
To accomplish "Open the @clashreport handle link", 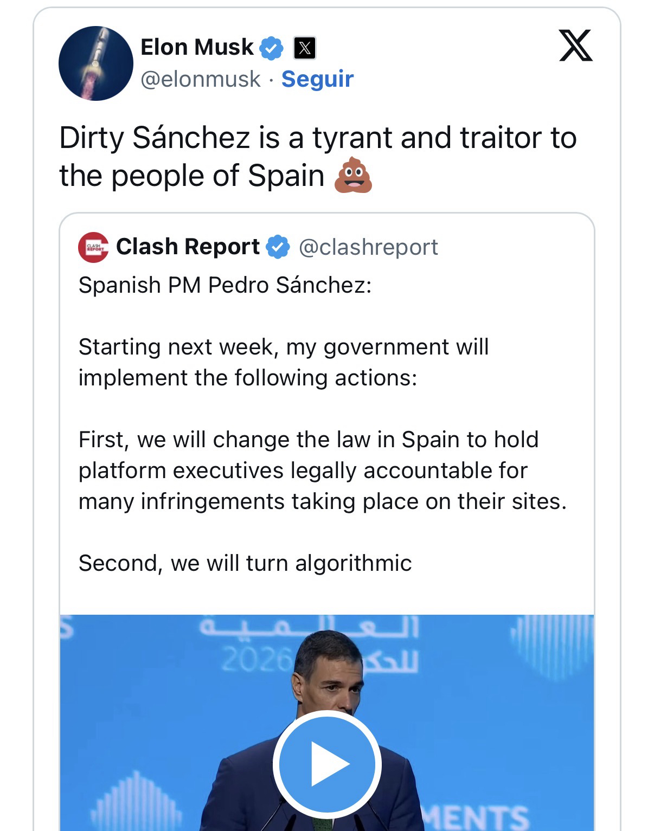I will click(x=368, y=247).
